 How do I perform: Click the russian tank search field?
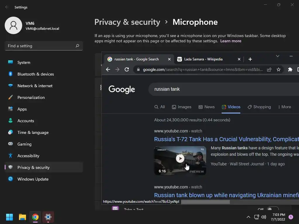pos(224,89)
